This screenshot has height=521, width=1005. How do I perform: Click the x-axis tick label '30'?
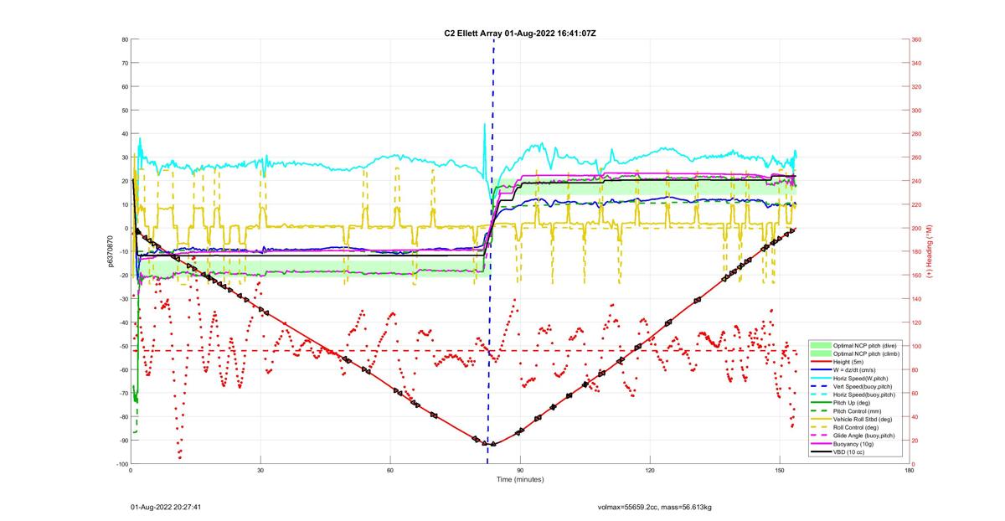tap(260, 471)
